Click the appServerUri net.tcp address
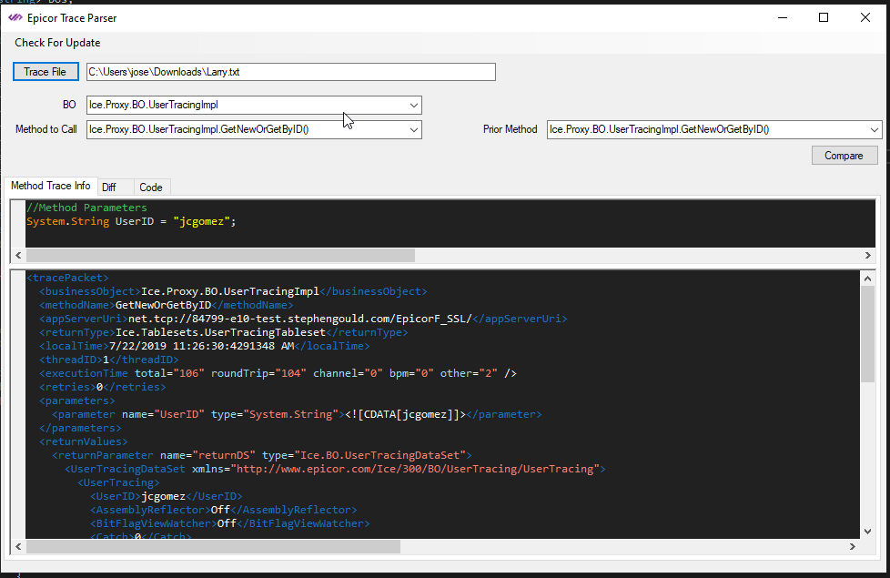This screenshot has width=890, height=578. [x=300, y=319]
